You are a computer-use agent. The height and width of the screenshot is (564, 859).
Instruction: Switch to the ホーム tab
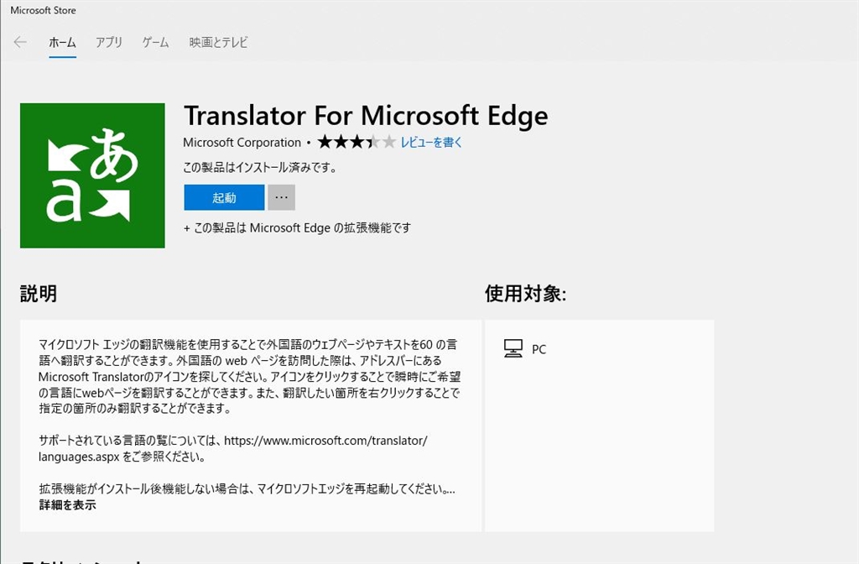click(62, 42)
